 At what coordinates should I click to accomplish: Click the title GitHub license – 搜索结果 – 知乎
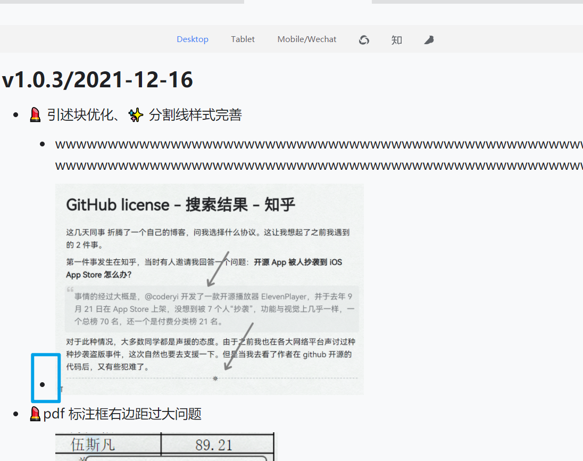pos(181,204)
